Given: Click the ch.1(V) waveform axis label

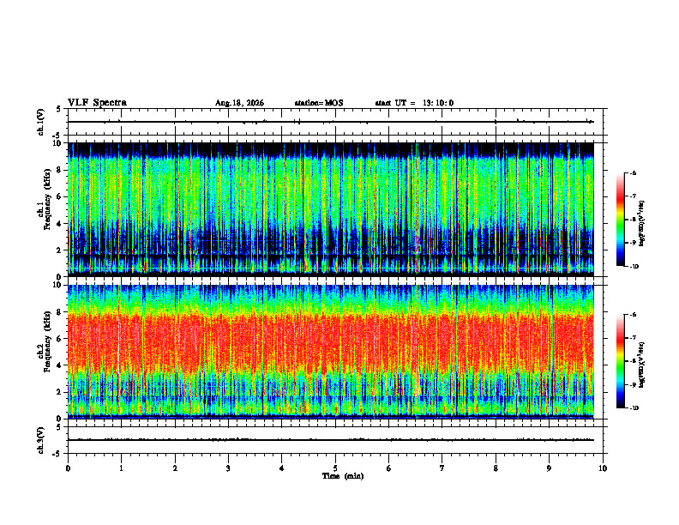Looking at the screenshot, I should [41, 122].
